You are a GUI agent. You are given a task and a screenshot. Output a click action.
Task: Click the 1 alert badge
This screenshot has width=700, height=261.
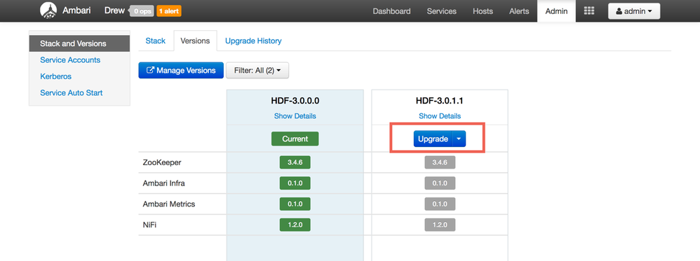click(x=169, y=12)
